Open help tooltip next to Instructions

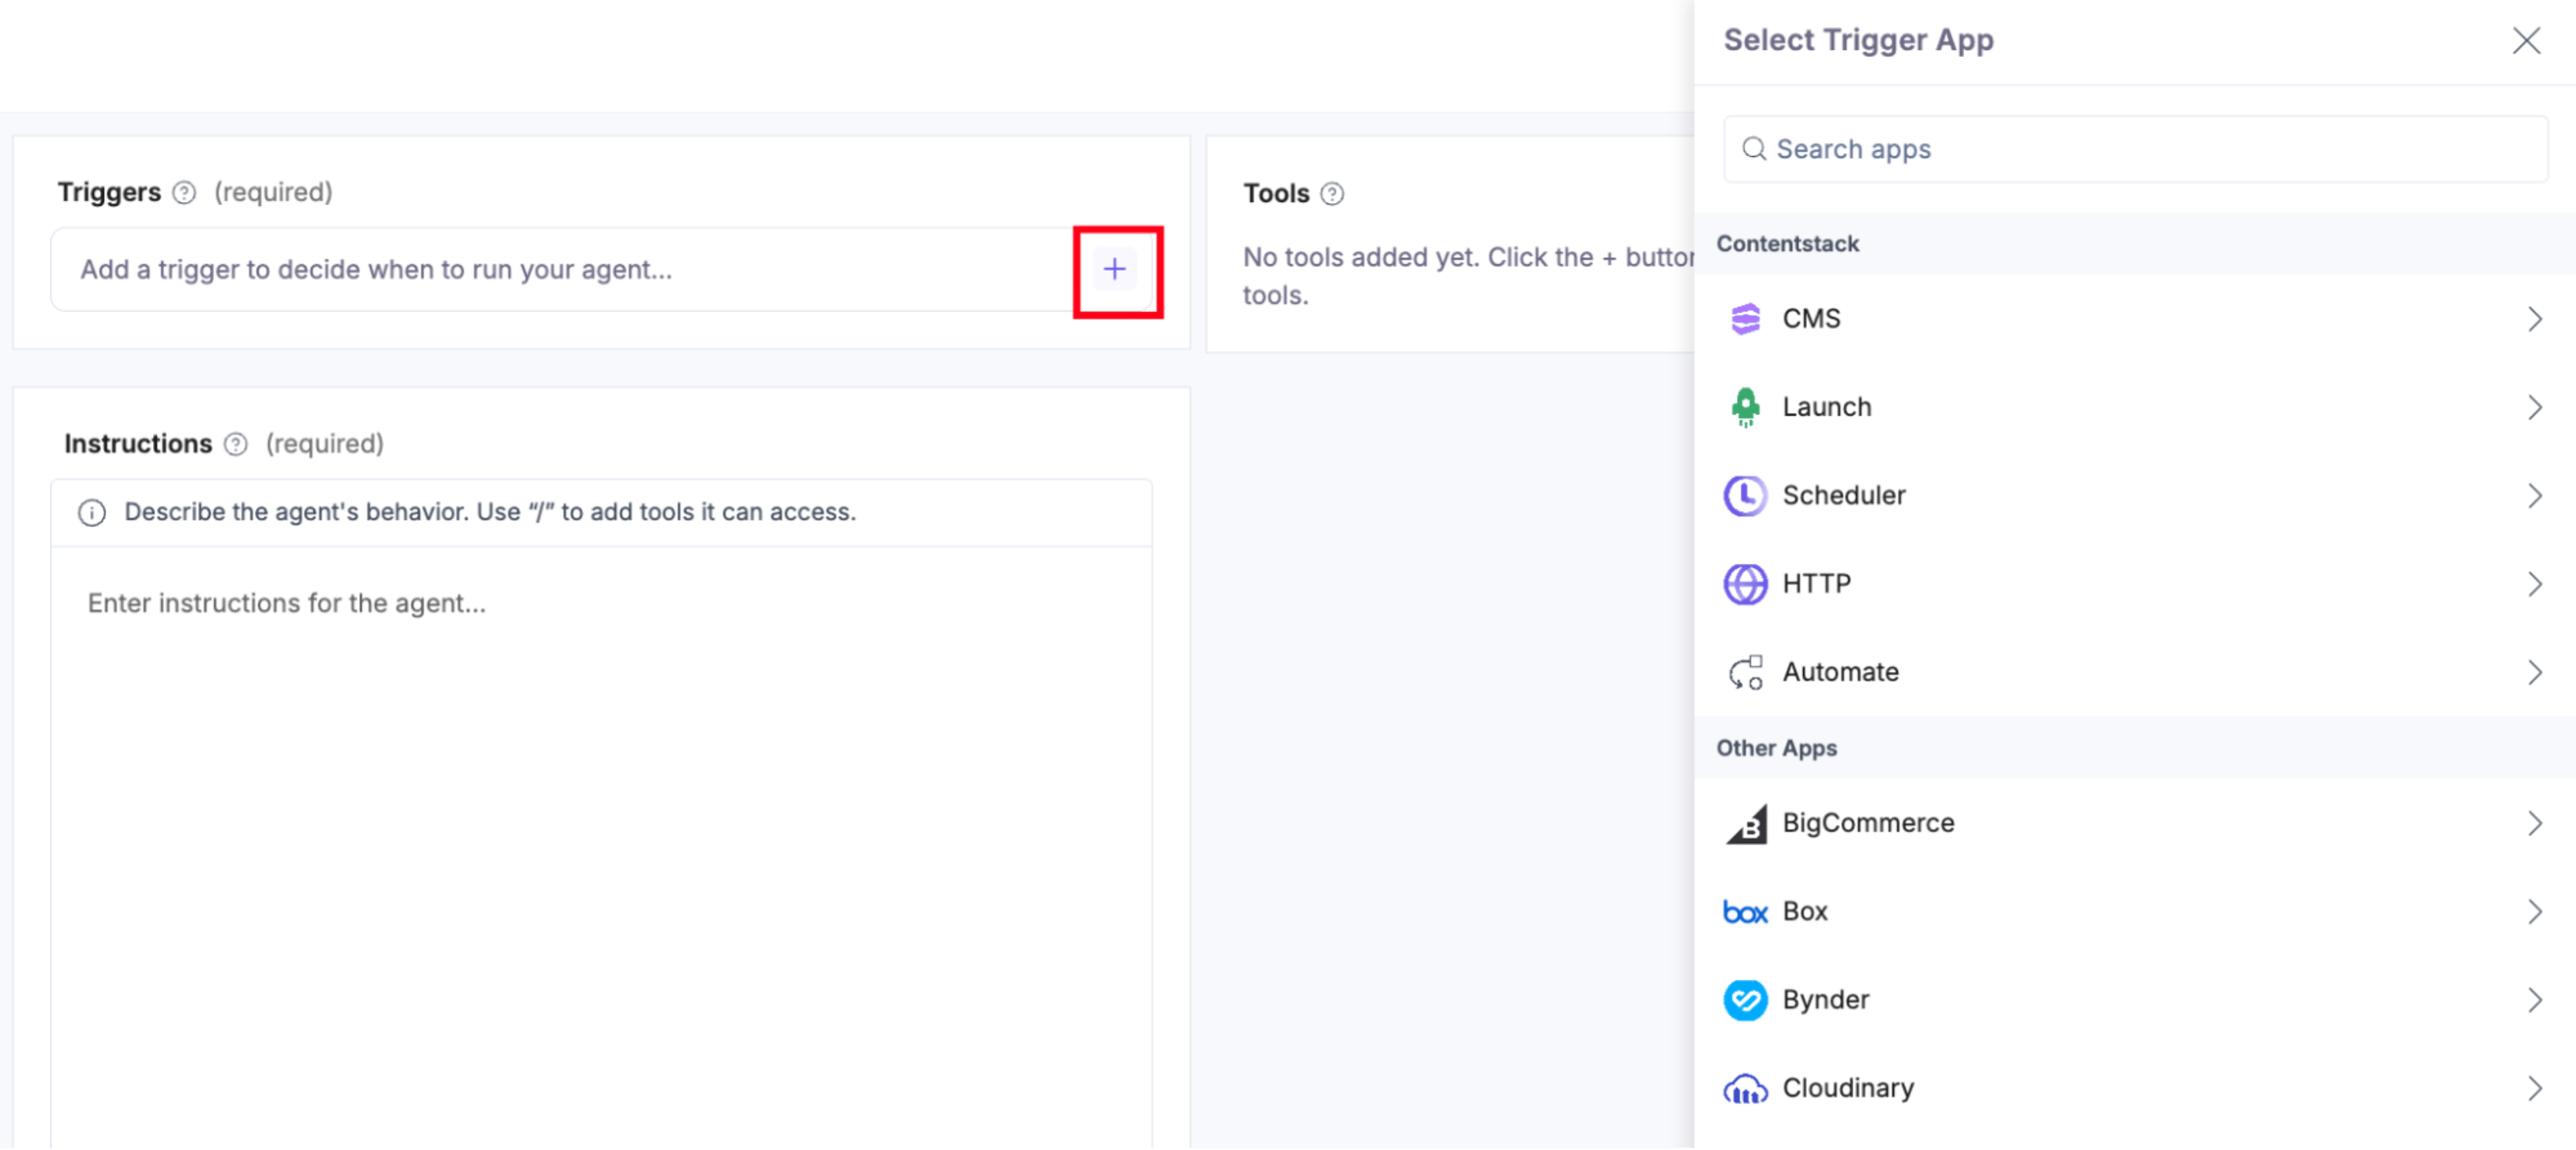236,444
